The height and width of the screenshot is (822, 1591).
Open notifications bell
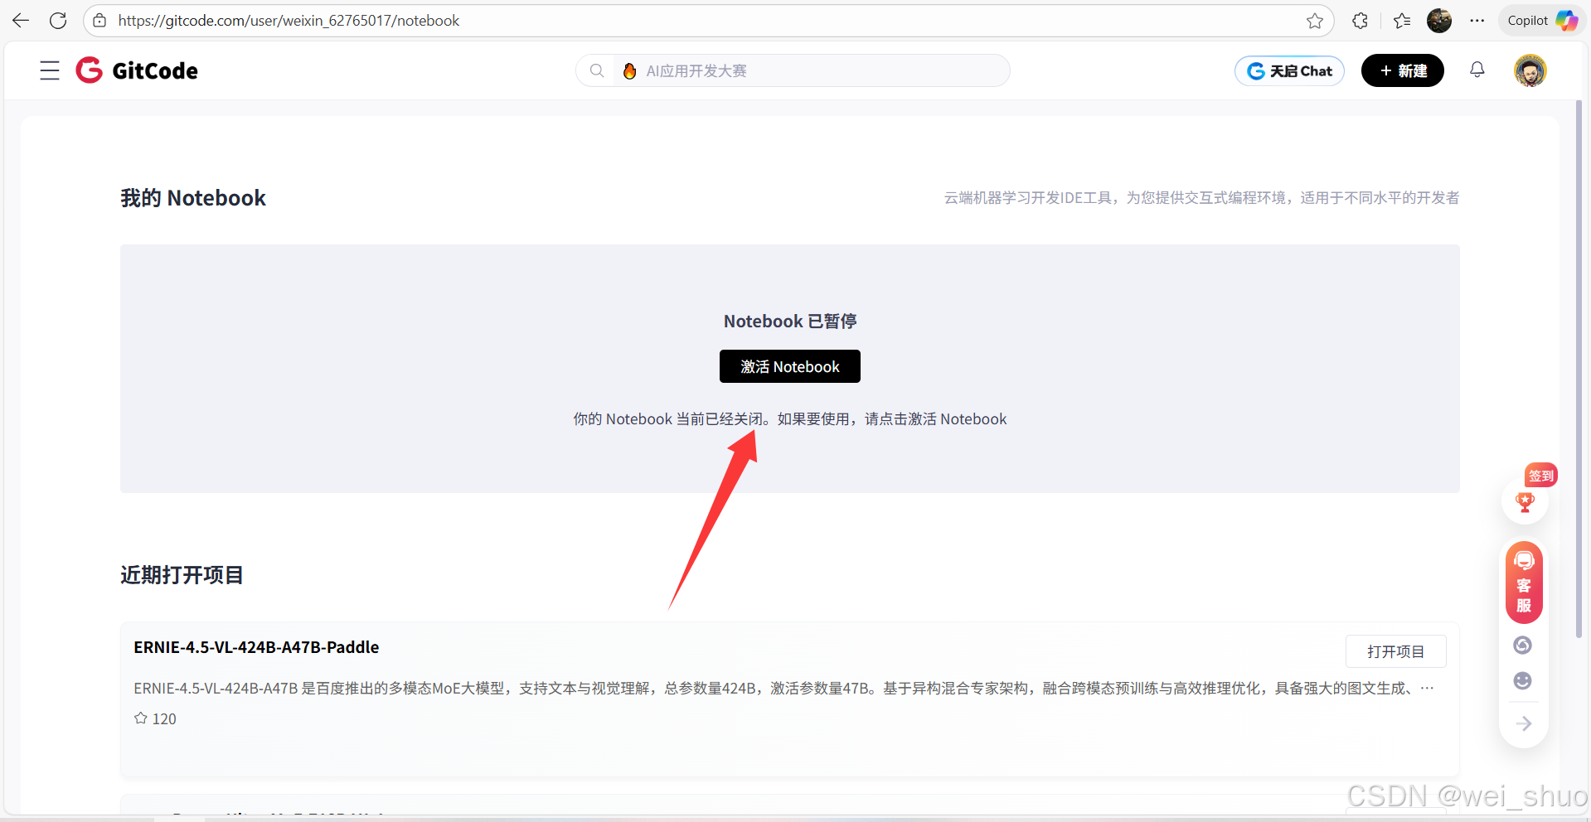[1477, 70]
